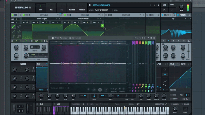The height and width of the screenshot is (115, 205).
Task: Click the Presets label in Parametric EQ
Action: click(138, 38)
